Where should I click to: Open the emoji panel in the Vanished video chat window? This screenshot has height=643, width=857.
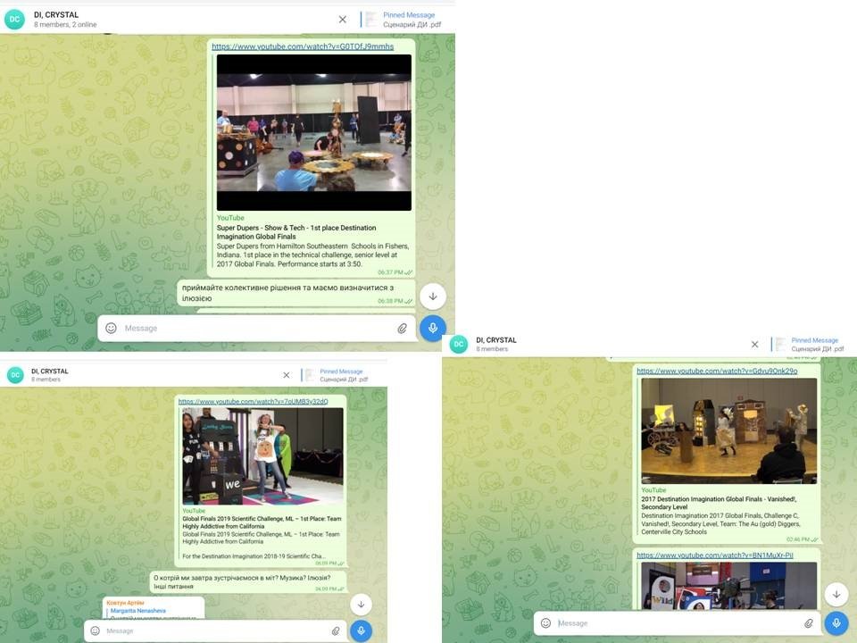coord(545,622)
